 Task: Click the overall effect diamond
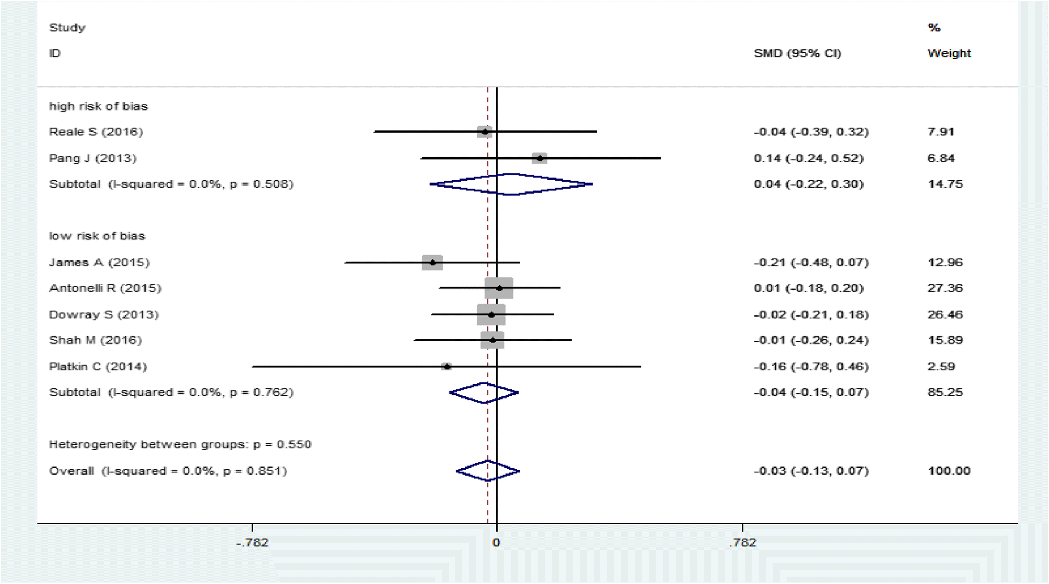click(x=488, y=471)
